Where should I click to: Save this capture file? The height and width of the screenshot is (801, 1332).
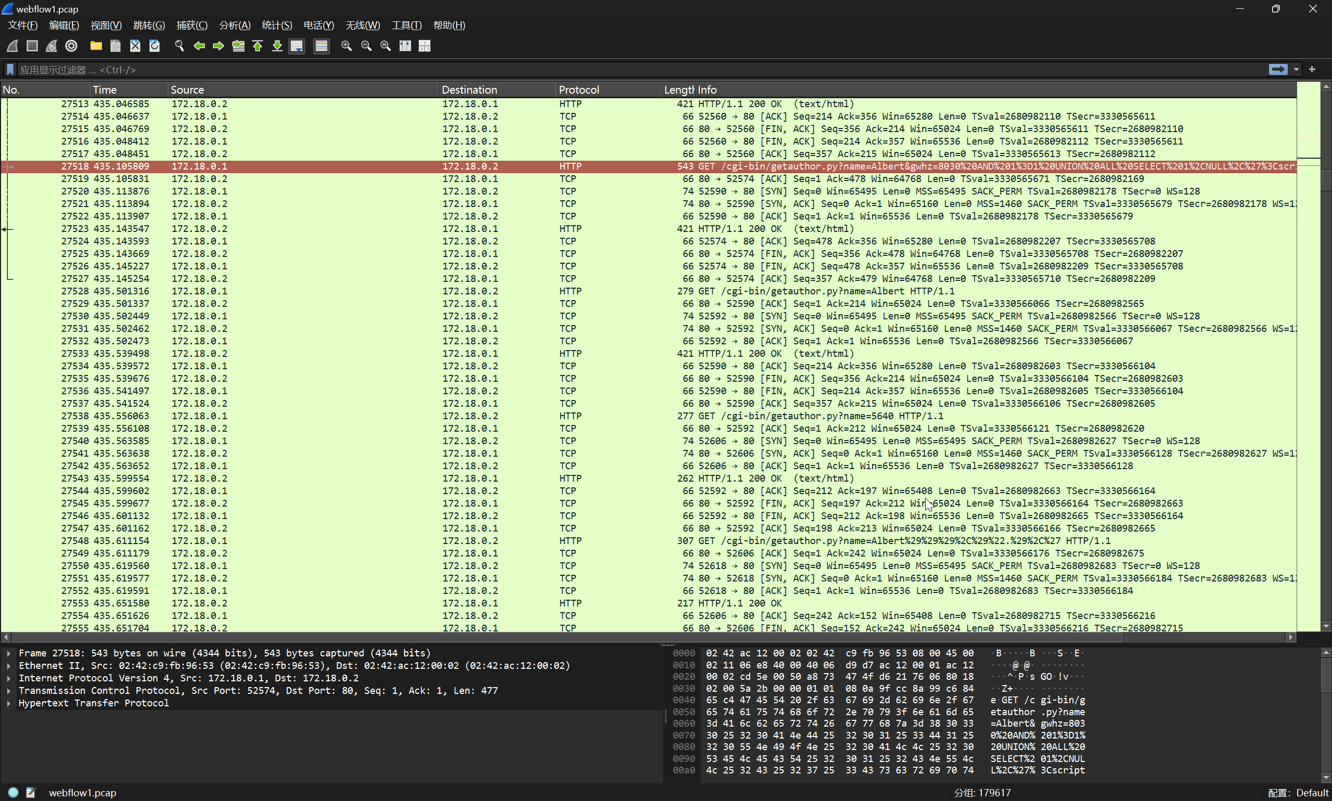tap(116, 46)
